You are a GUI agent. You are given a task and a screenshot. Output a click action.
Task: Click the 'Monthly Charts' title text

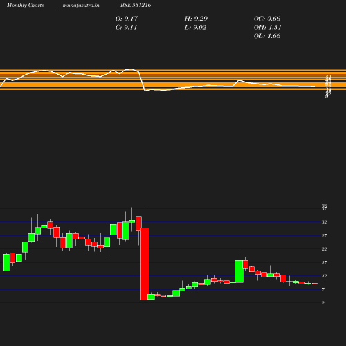click(x=26, y=5)
